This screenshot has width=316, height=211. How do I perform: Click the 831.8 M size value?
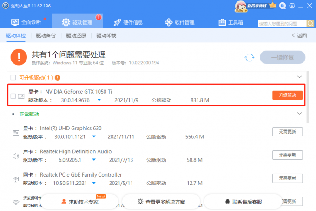click(200, 100)
